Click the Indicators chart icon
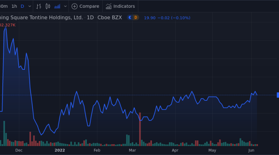 click(x=109, y=6)
